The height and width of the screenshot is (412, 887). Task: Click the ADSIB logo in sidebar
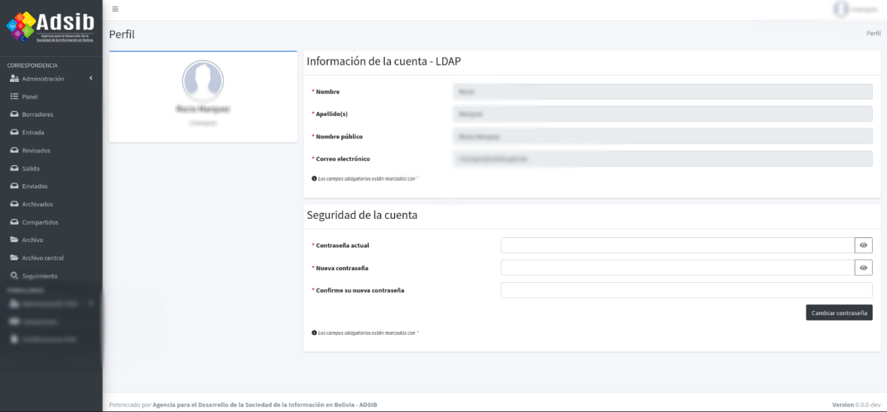[50, 27]
